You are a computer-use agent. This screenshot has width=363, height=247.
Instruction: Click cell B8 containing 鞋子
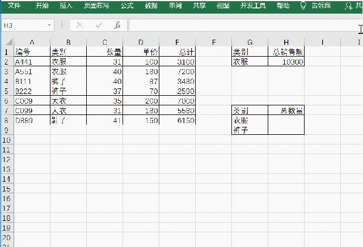(x=68, y=120)
